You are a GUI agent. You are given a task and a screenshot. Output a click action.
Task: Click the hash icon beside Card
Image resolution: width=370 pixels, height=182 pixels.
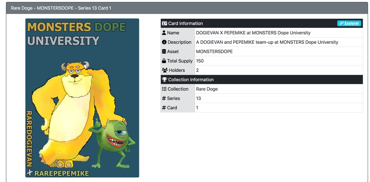pos(164,108)
